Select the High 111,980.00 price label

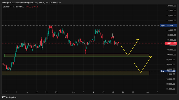click(168, 26)
